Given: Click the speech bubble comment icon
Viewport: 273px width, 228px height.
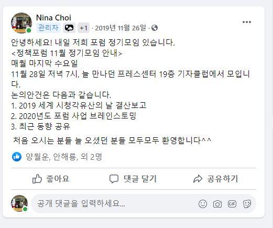Looking at the screenshot, I should click(114, 179).
